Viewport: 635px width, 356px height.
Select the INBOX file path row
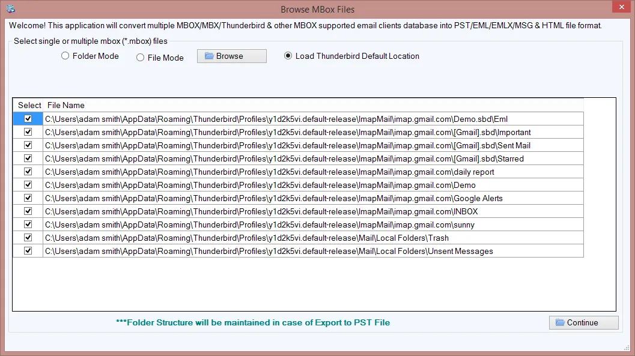click(313, 211)
